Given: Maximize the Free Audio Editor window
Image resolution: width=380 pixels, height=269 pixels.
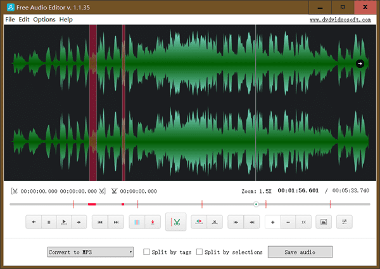Looking at the screenshot, I should 343,7.
